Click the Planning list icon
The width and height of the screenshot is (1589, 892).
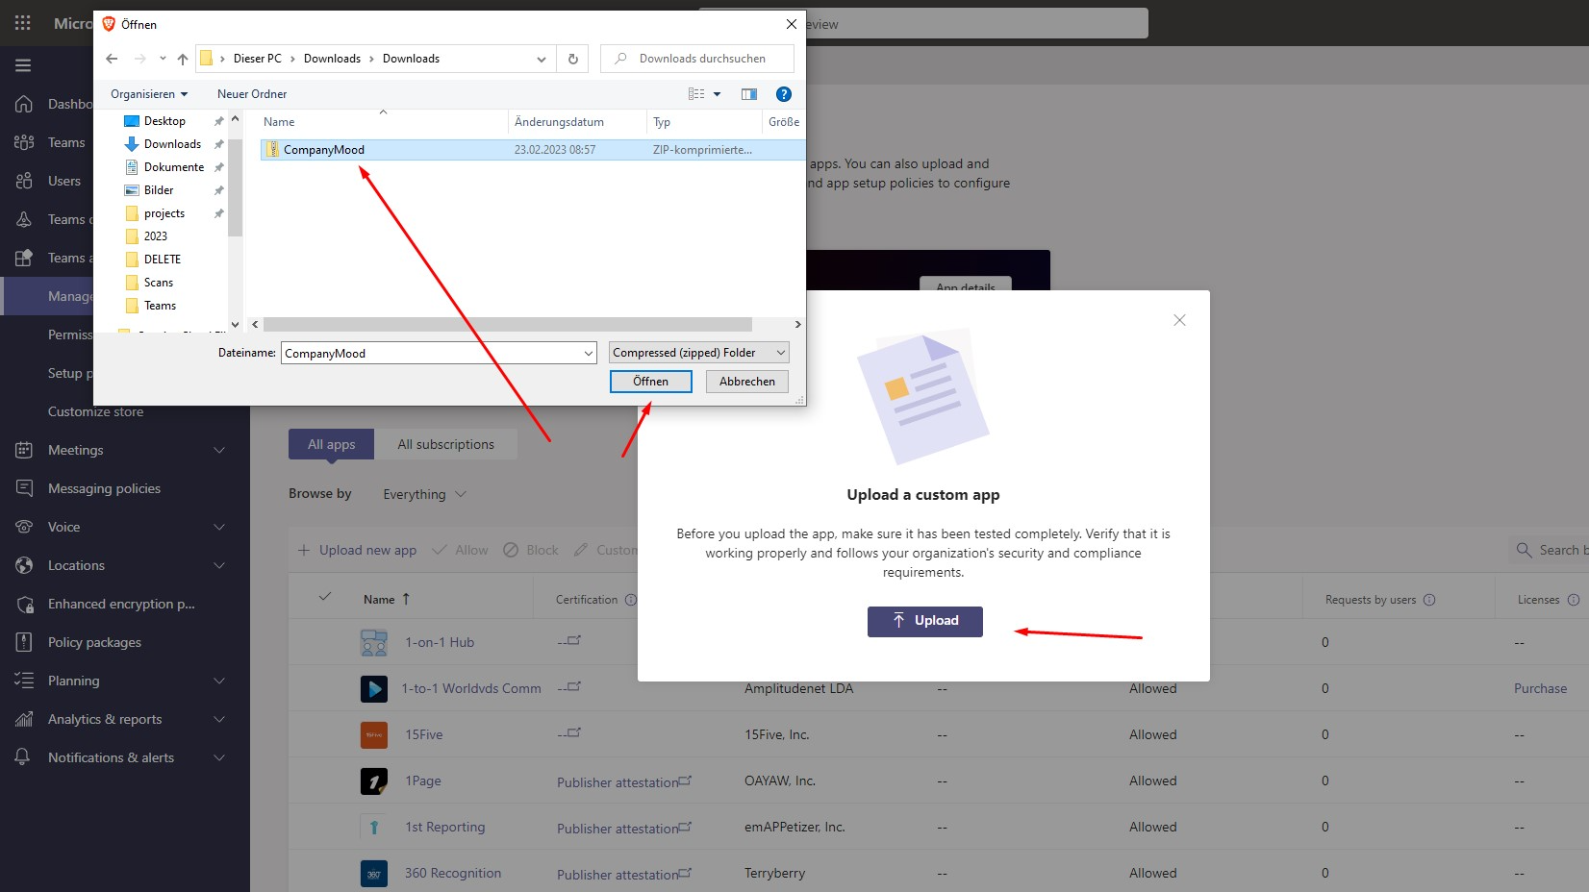tap(24, 681)
